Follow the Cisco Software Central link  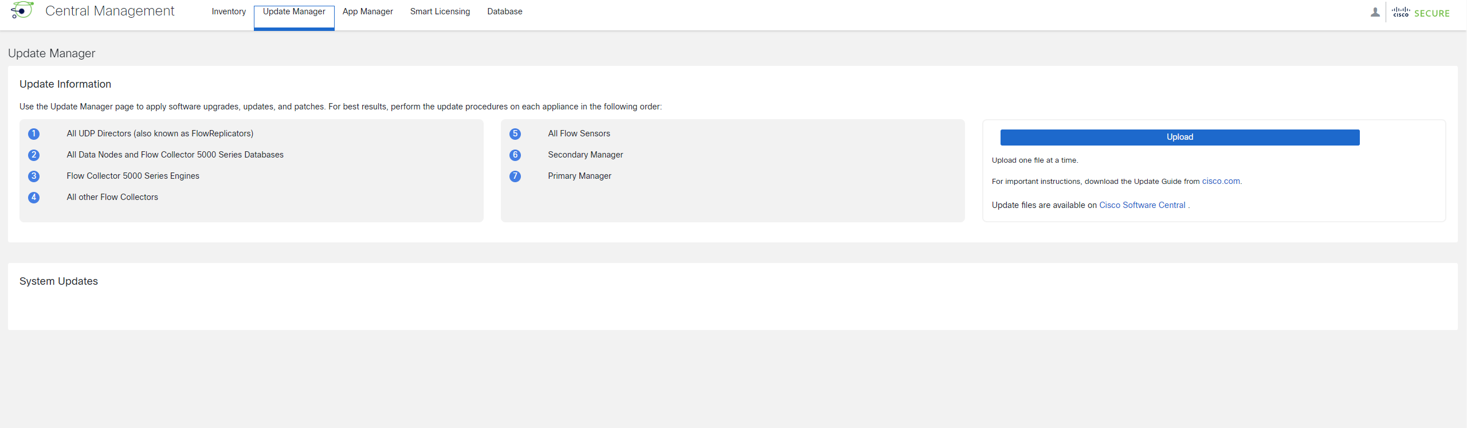tap(1142, 205)
